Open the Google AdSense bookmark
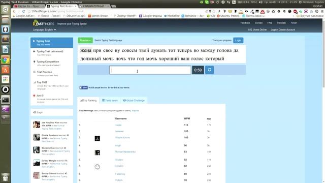 (24, 16)
